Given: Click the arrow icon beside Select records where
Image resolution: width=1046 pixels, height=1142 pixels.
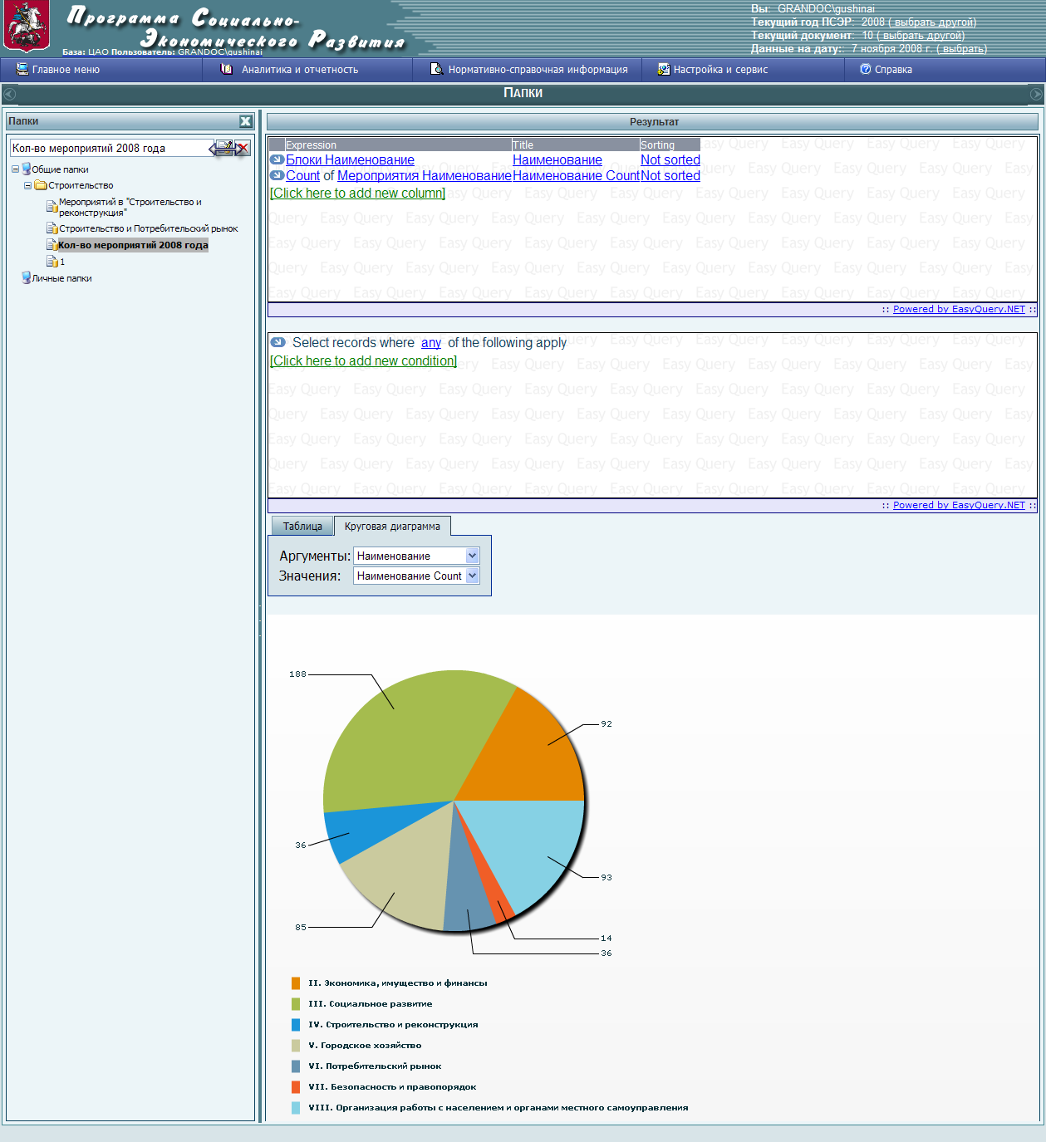Looking at the screenshot, I should point(277,341).
